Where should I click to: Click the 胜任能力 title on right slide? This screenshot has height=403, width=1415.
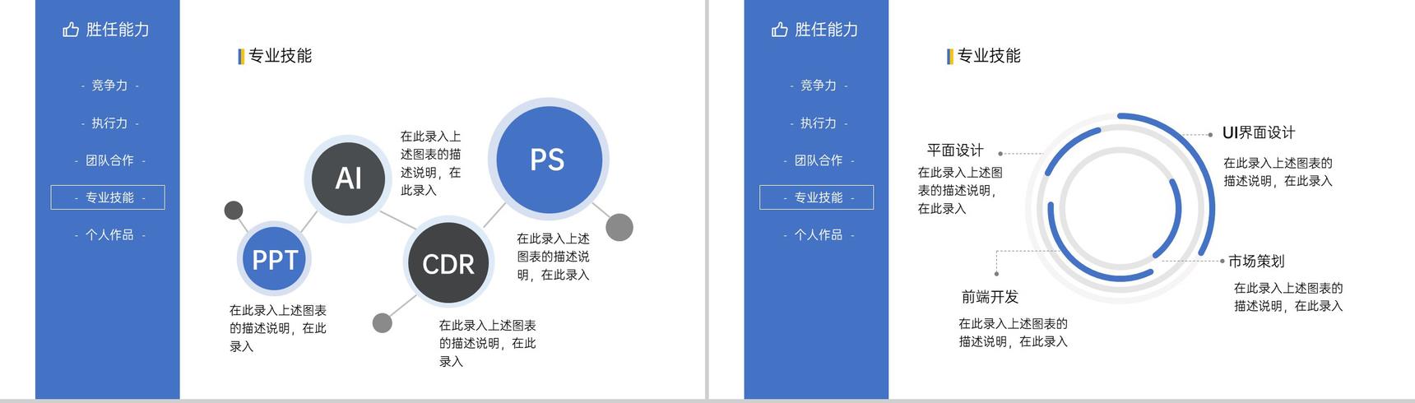[826, 30]
